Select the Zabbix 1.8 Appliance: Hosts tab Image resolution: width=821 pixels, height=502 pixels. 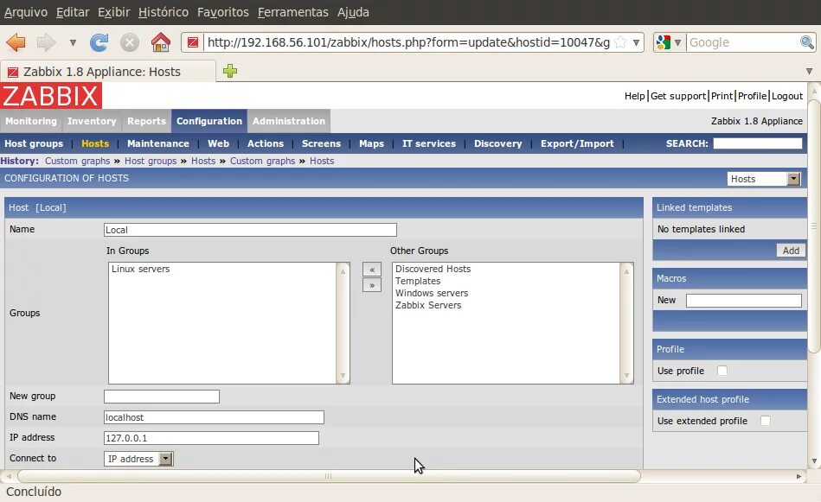(107, 72)
